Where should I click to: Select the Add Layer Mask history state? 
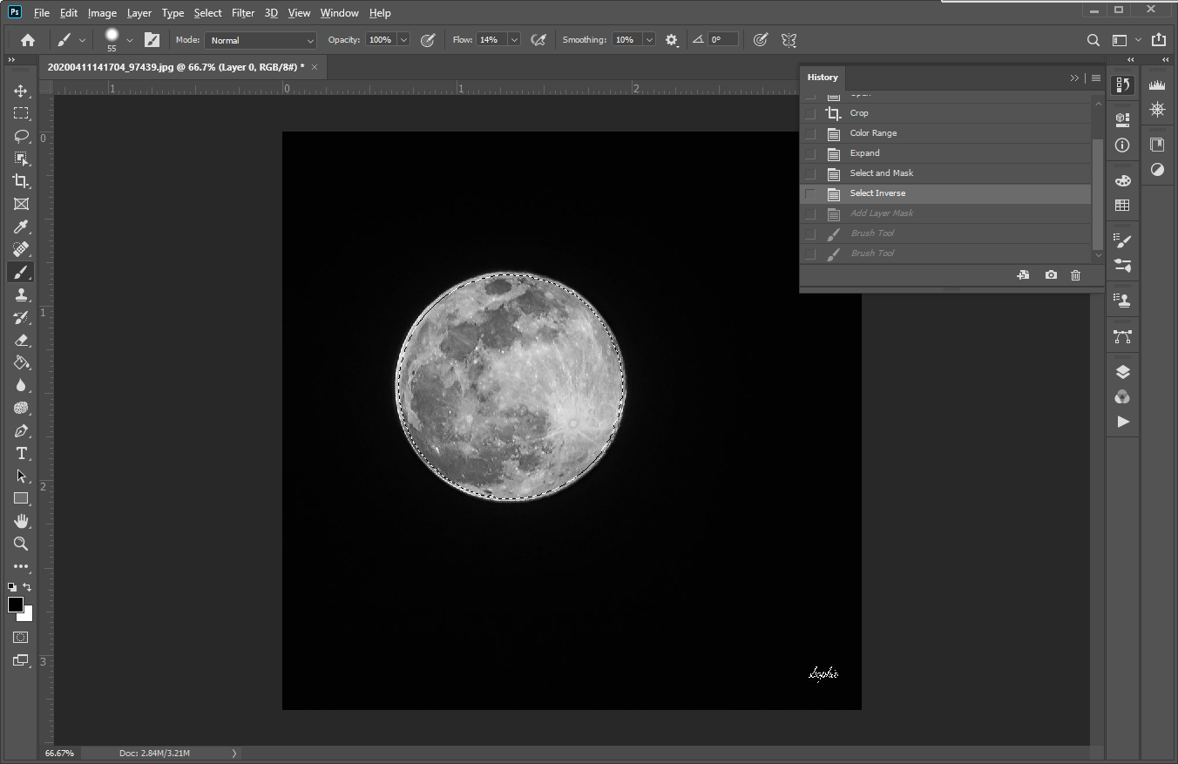point(945,213)
